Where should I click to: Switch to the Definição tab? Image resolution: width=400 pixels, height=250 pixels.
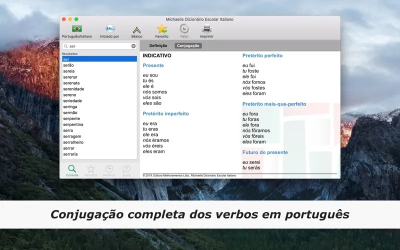pyautogui.click(x=158, y=46)
